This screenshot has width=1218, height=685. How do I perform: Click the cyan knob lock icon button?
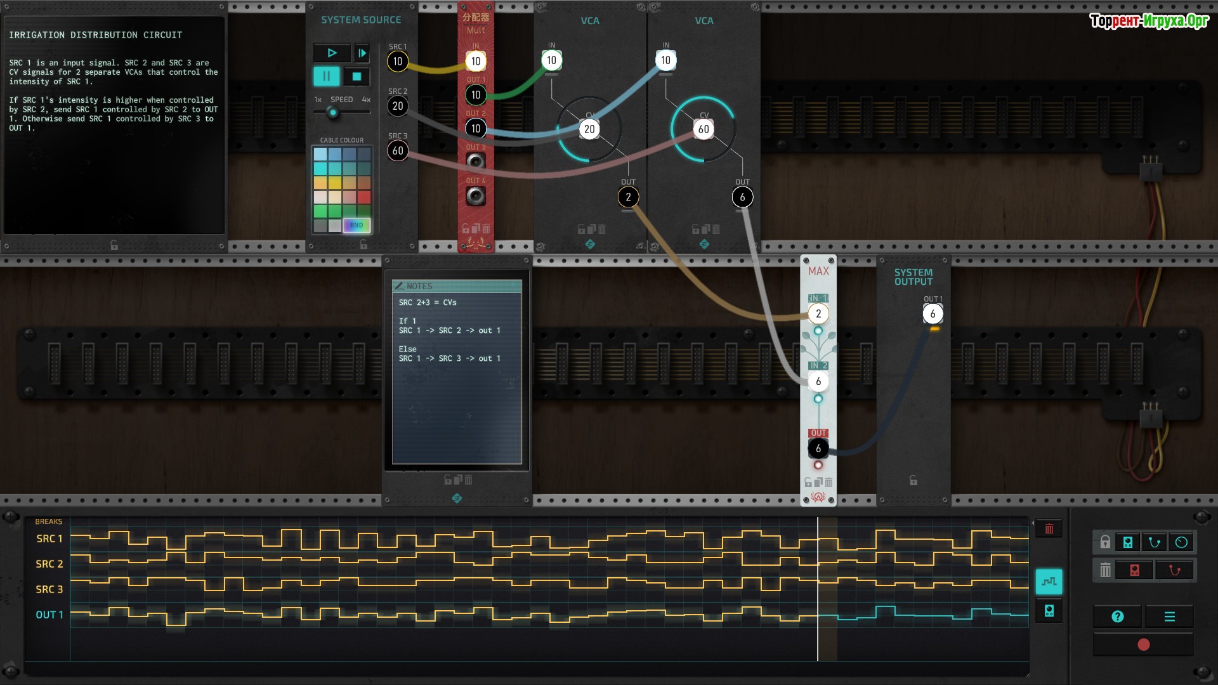pos(1181,542)
